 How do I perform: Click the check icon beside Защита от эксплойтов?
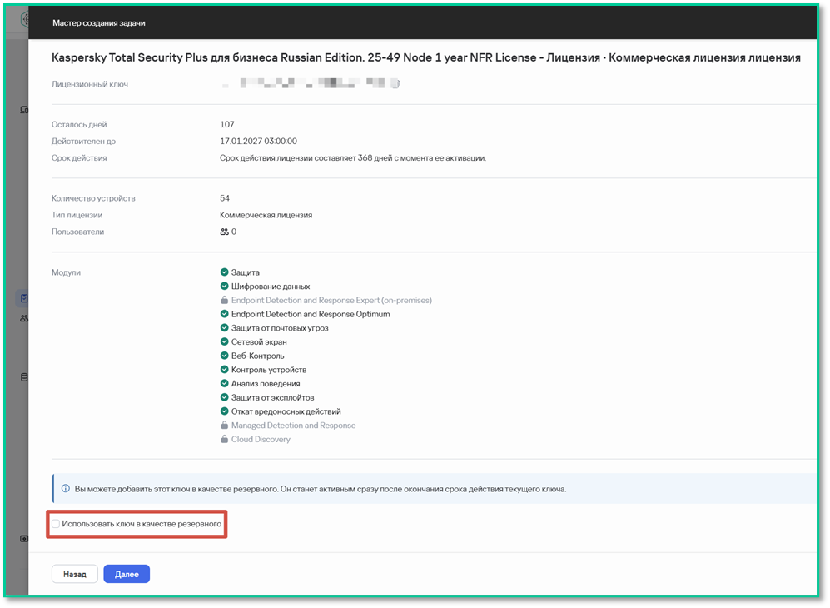pos(225,398)
